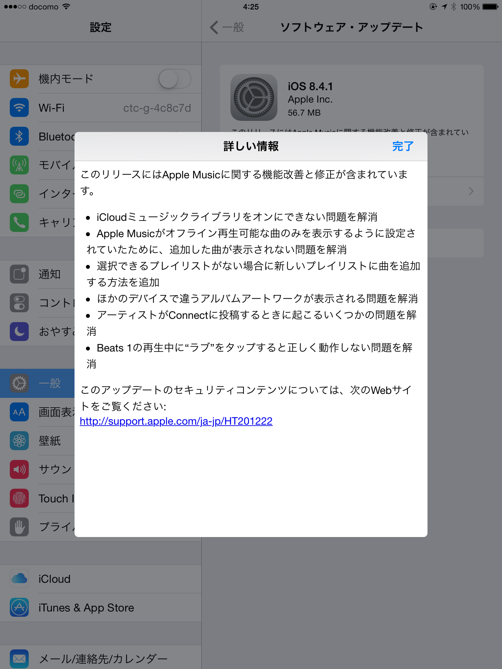Tap the Bluetooth status bar icon

pos(454,7)
